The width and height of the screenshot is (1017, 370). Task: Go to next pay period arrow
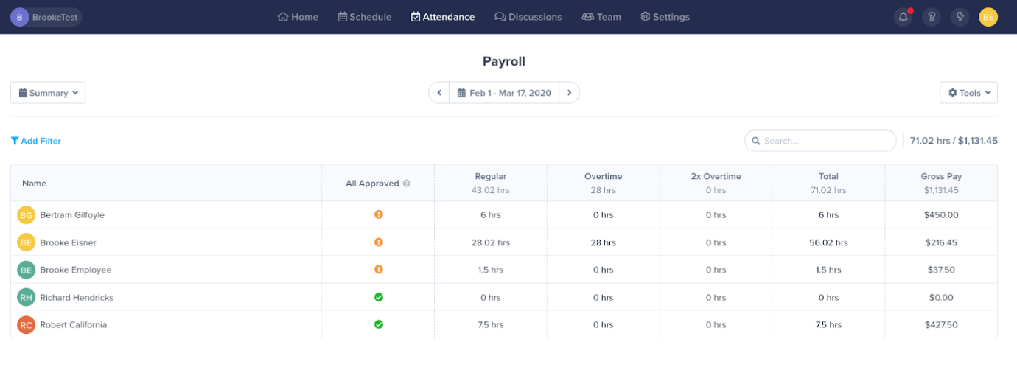pos(570,93)
